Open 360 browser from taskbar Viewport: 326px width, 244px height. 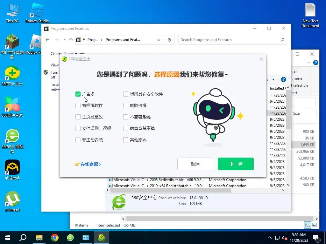[70, 238]
